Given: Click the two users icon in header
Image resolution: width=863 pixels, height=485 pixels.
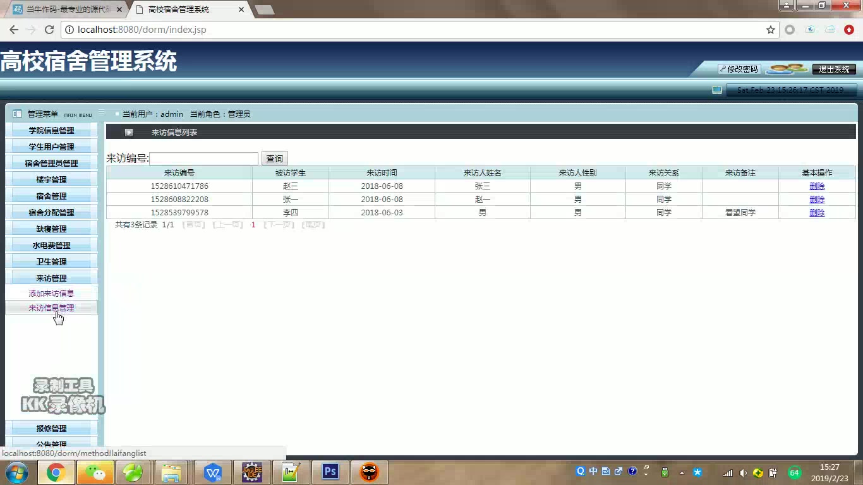Looking at the screenshot, I should pyautogui.click(x=786, y=68).
